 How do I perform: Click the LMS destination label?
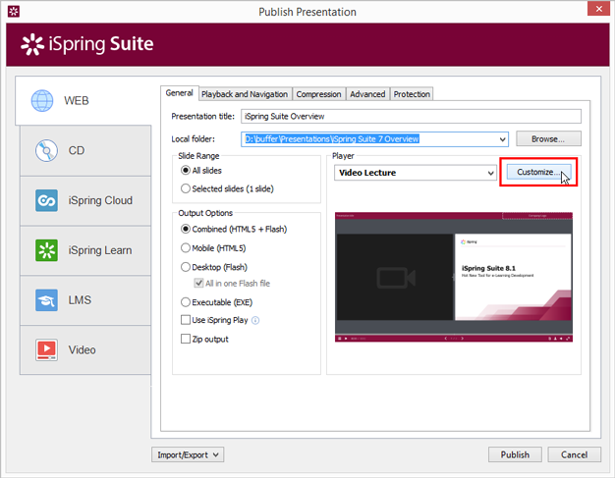[x=80, y=299]
